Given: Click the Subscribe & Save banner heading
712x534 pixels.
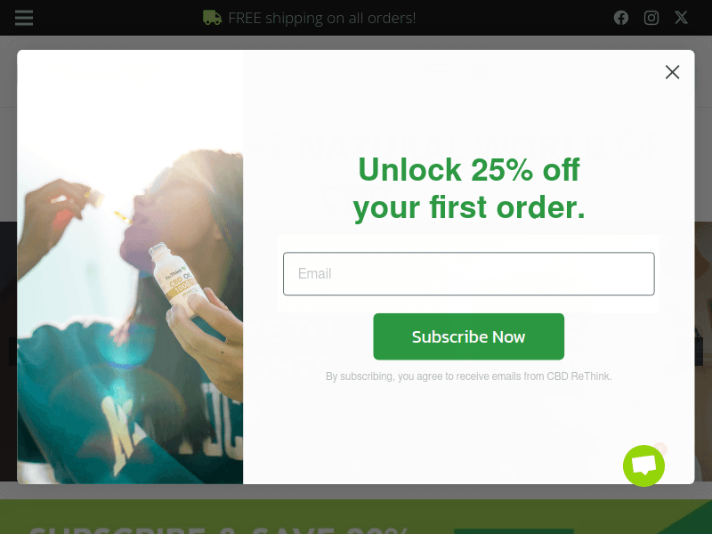Looking at the screenshot, I should [x=218, y=530].
